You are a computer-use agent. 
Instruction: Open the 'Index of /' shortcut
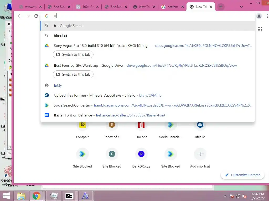(112, 130)
